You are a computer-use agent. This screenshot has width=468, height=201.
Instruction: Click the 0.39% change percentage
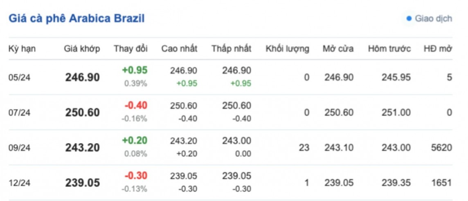[136, 84]
